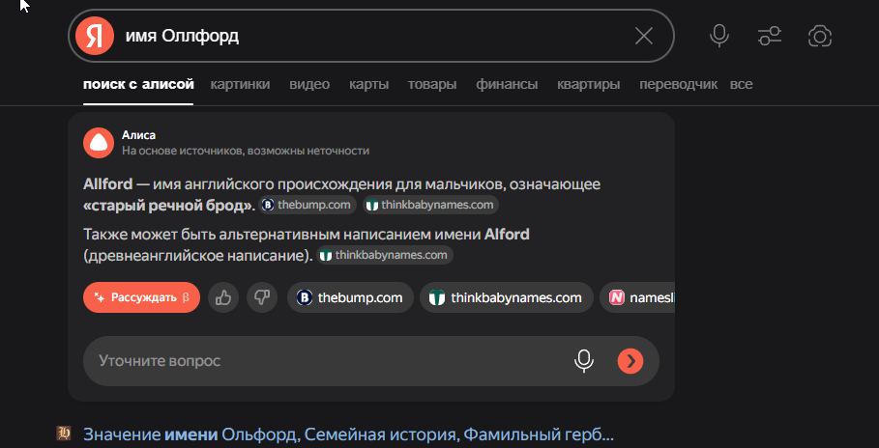Open Значение имени Ольфорд result link
This screenshot has width=879, height=448.
(348, 434)
